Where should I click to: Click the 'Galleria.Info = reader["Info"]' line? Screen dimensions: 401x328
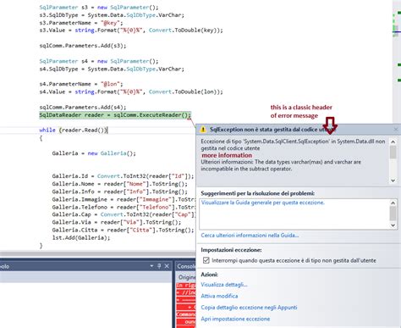coord(119,192)
